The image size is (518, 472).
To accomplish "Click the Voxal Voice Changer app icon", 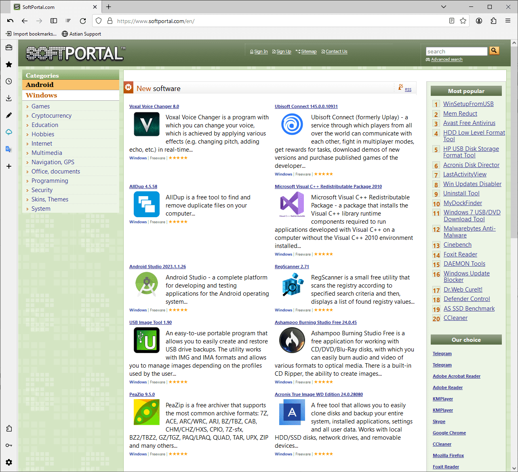I will pos(146,124).
